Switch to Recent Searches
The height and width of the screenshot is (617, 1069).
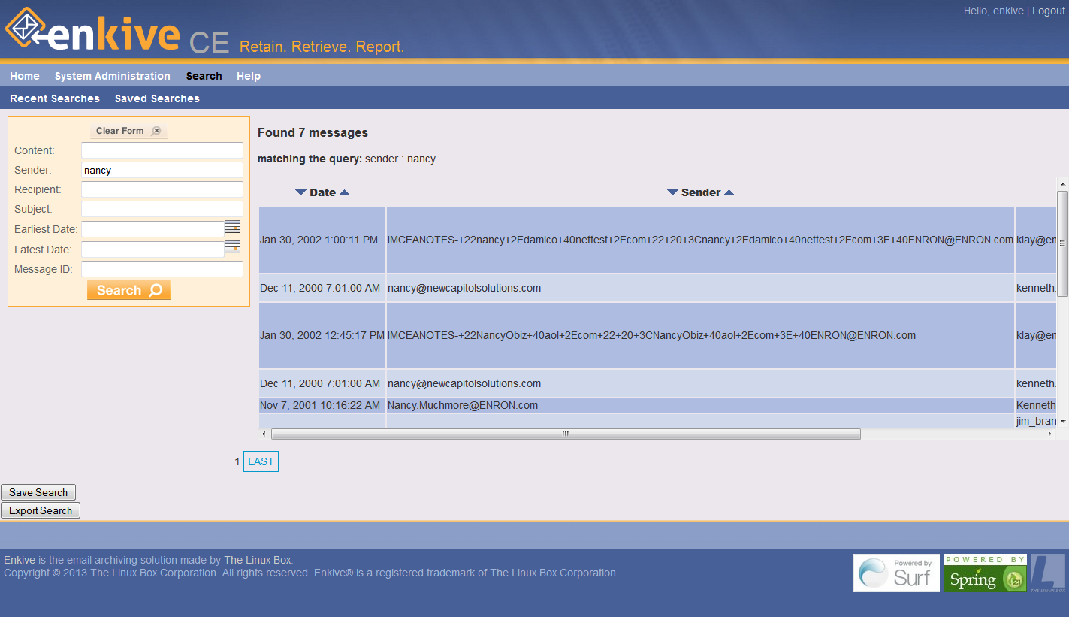[54, 98]
